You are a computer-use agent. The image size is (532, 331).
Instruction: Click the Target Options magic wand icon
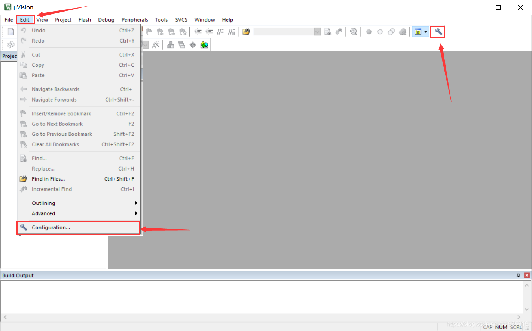[x=156, y=45]
